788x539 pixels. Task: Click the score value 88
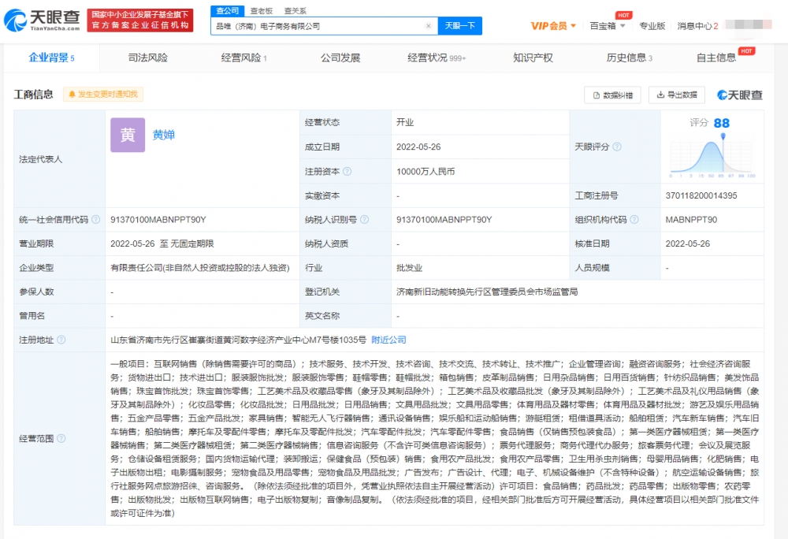722,123
